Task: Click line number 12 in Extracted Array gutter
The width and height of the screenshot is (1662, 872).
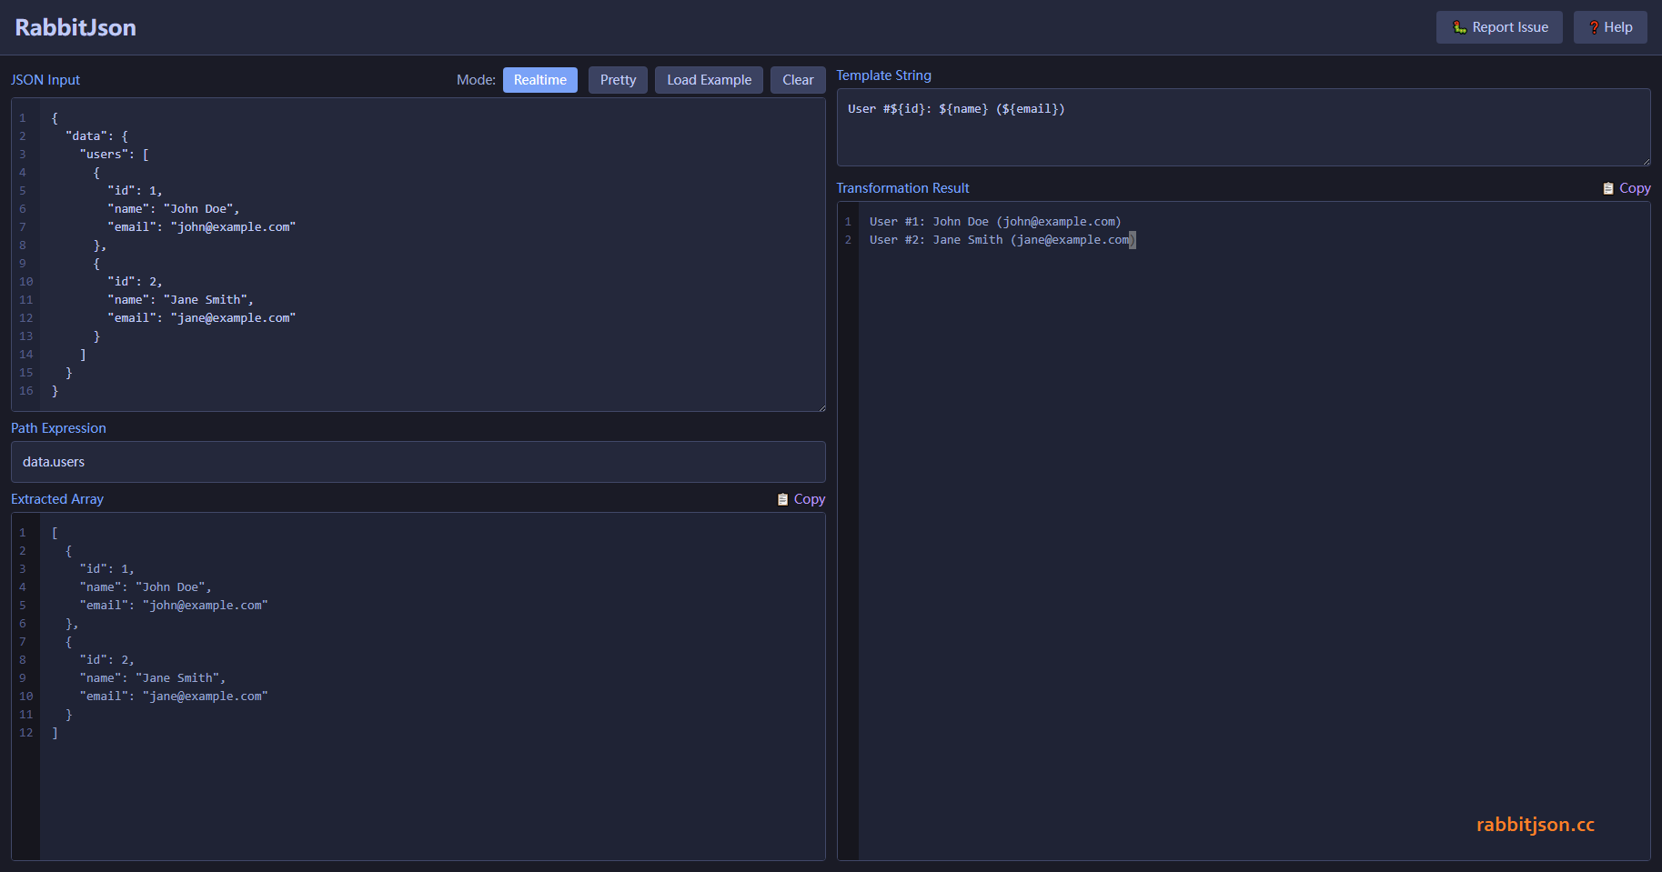Action: 25,733
